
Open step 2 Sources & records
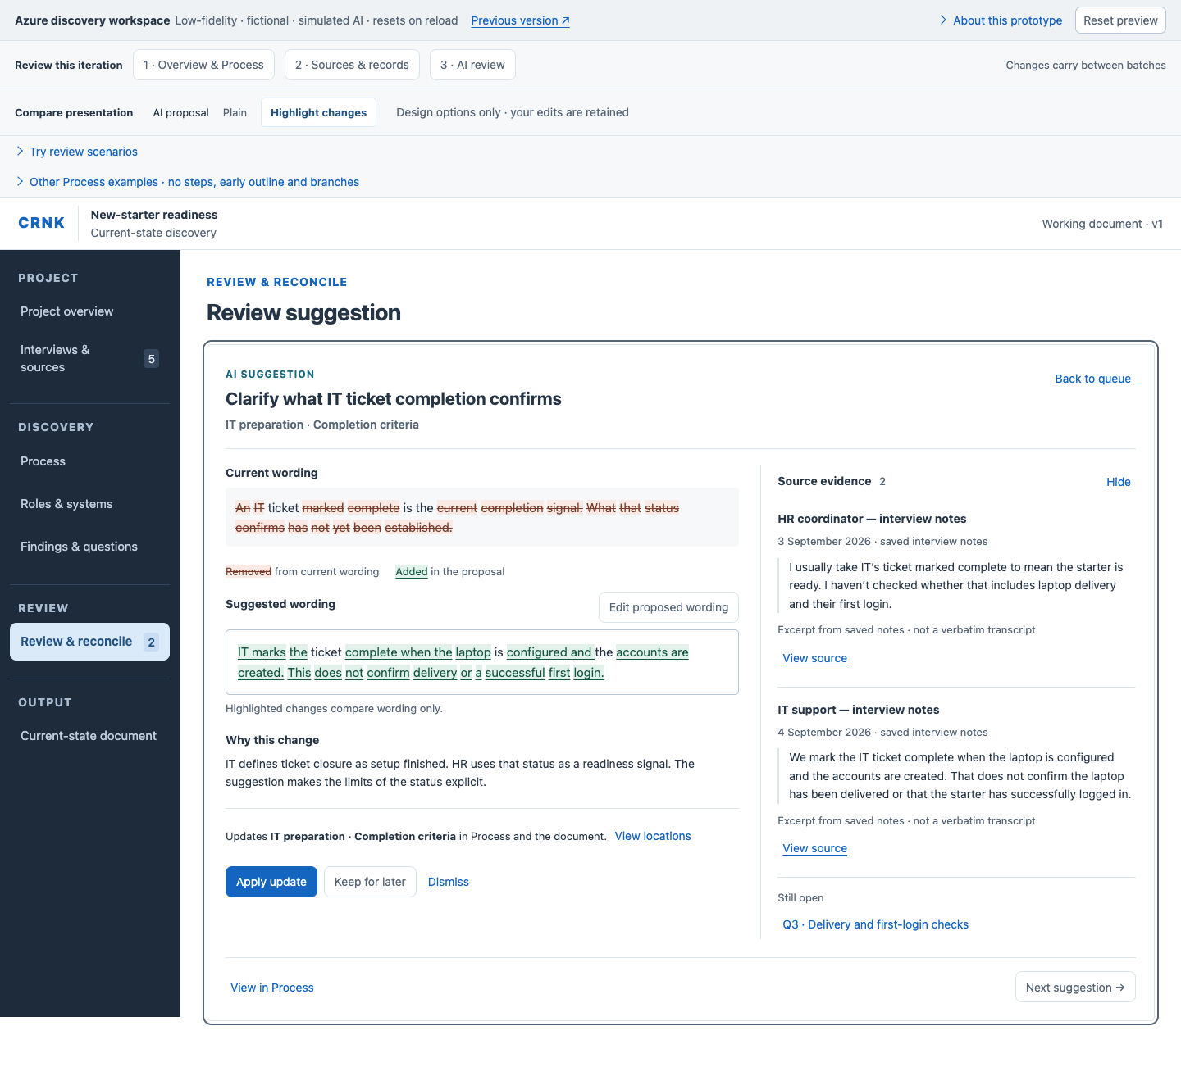coord(352,65)
